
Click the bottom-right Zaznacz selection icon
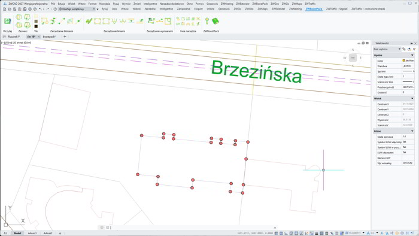(28, 25)
